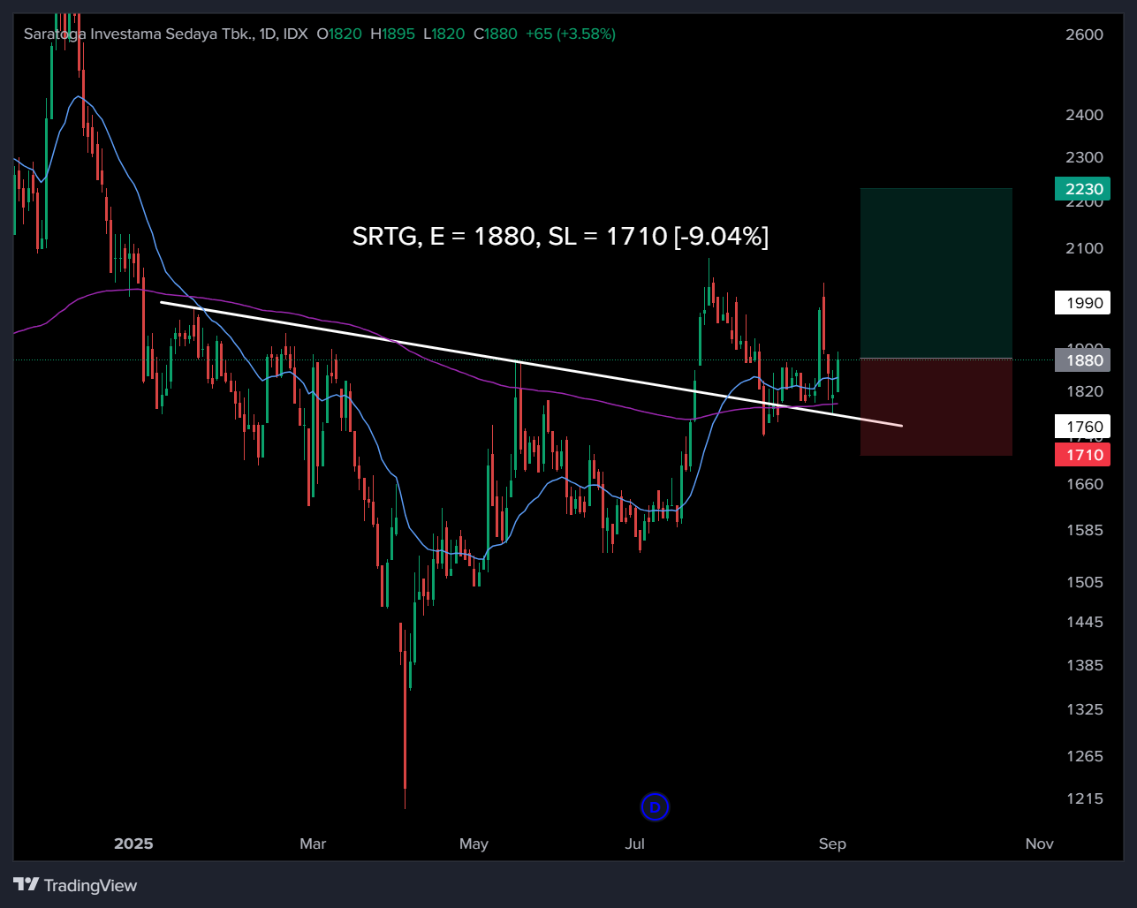1137x908 pixels.
Task: Click the green 2230 target price label
Action: click(1084, 189)
